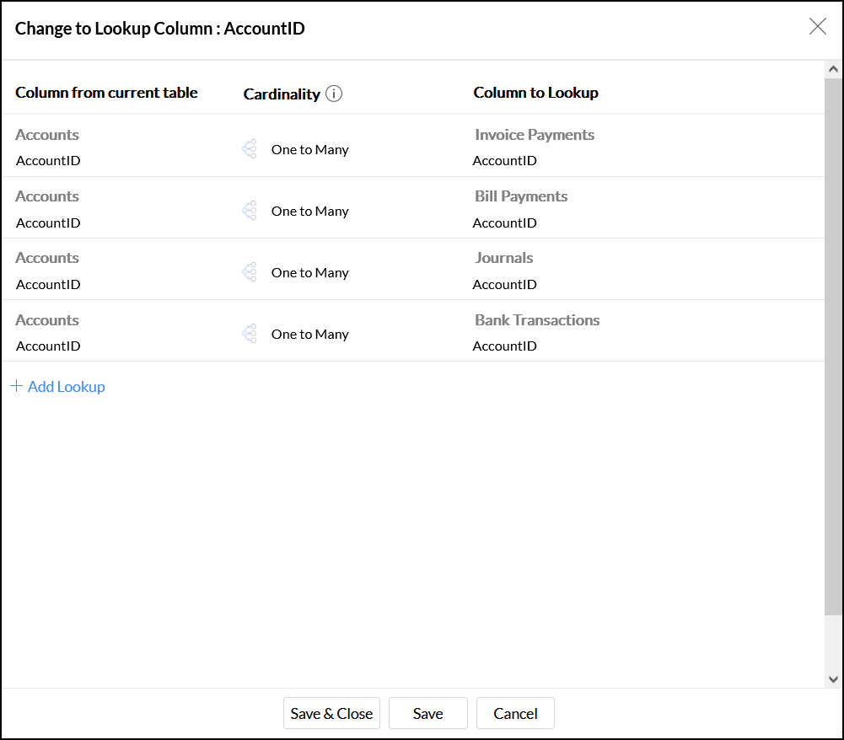Open One to Many for Bill Payments
Image resolution: width=844 pixels, height=740 pixels.
point(309,211)
